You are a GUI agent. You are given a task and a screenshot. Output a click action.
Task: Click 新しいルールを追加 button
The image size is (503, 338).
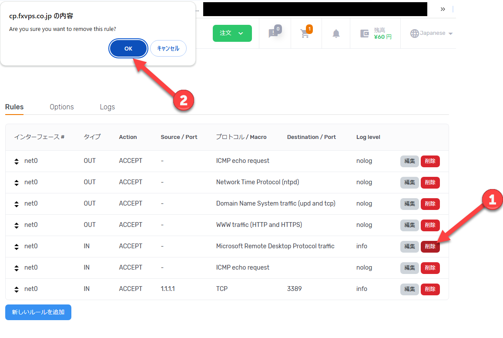(x=38, y=312)
